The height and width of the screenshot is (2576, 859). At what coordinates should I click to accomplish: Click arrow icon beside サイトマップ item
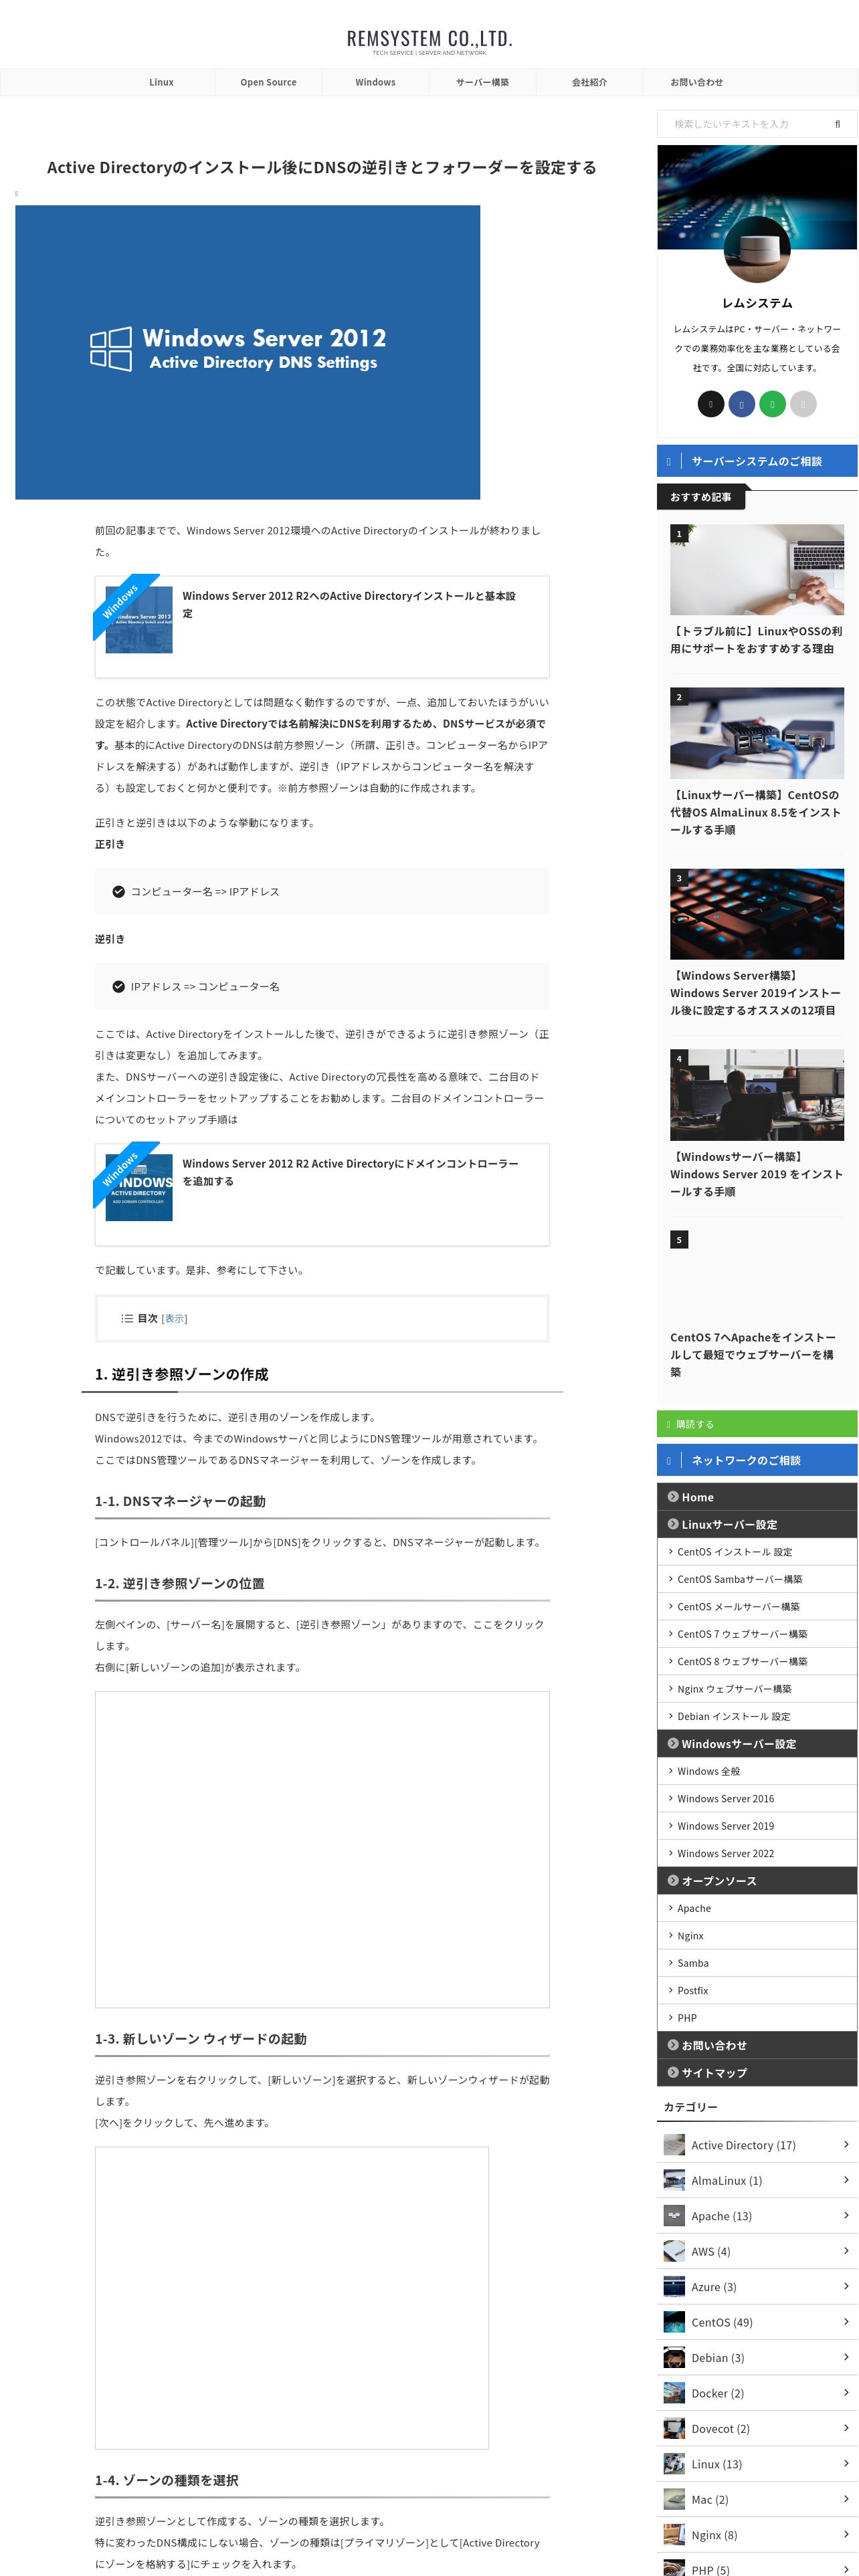(x=673, y=2072)
